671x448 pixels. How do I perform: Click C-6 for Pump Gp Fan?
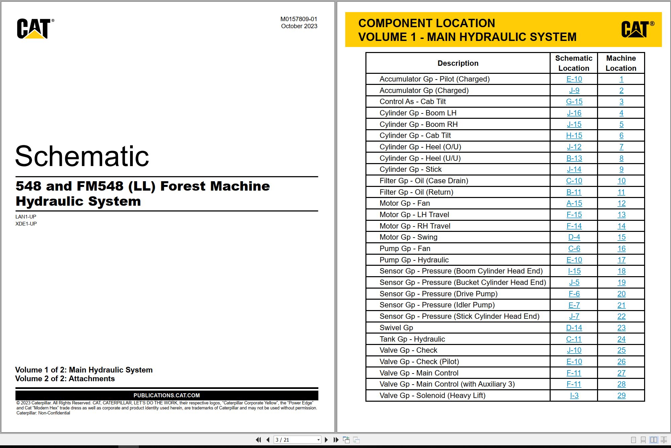pyautogui.click(x=574, y=249)
